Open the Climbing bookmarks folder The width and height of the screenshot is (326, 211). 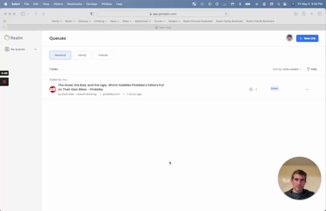tap(100, 21)
